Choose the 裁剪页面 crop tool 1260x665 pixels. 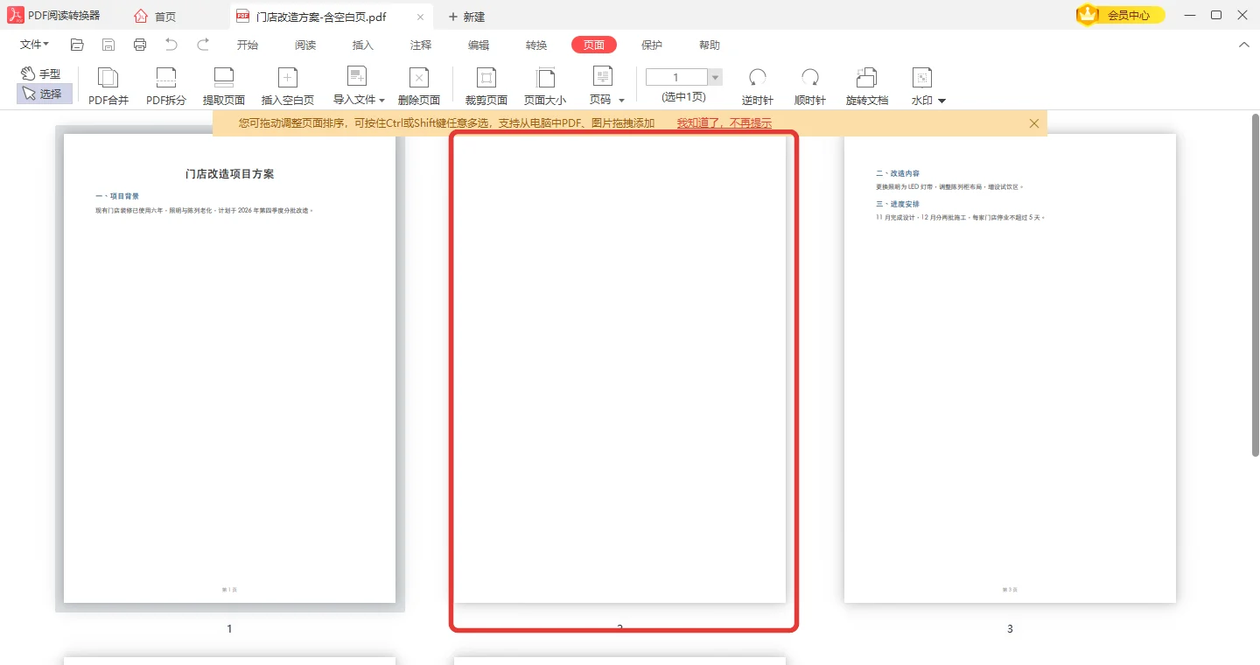[486, 87]
